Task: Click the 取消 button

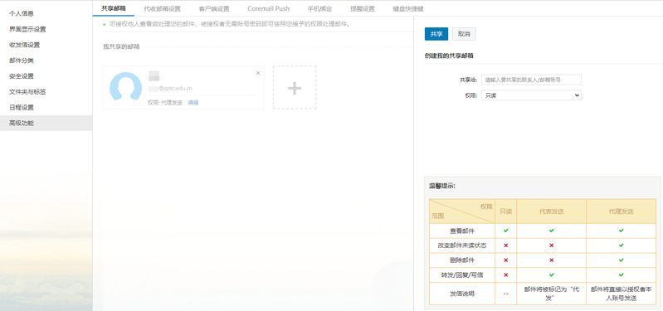Action: [x=464, y=34]
